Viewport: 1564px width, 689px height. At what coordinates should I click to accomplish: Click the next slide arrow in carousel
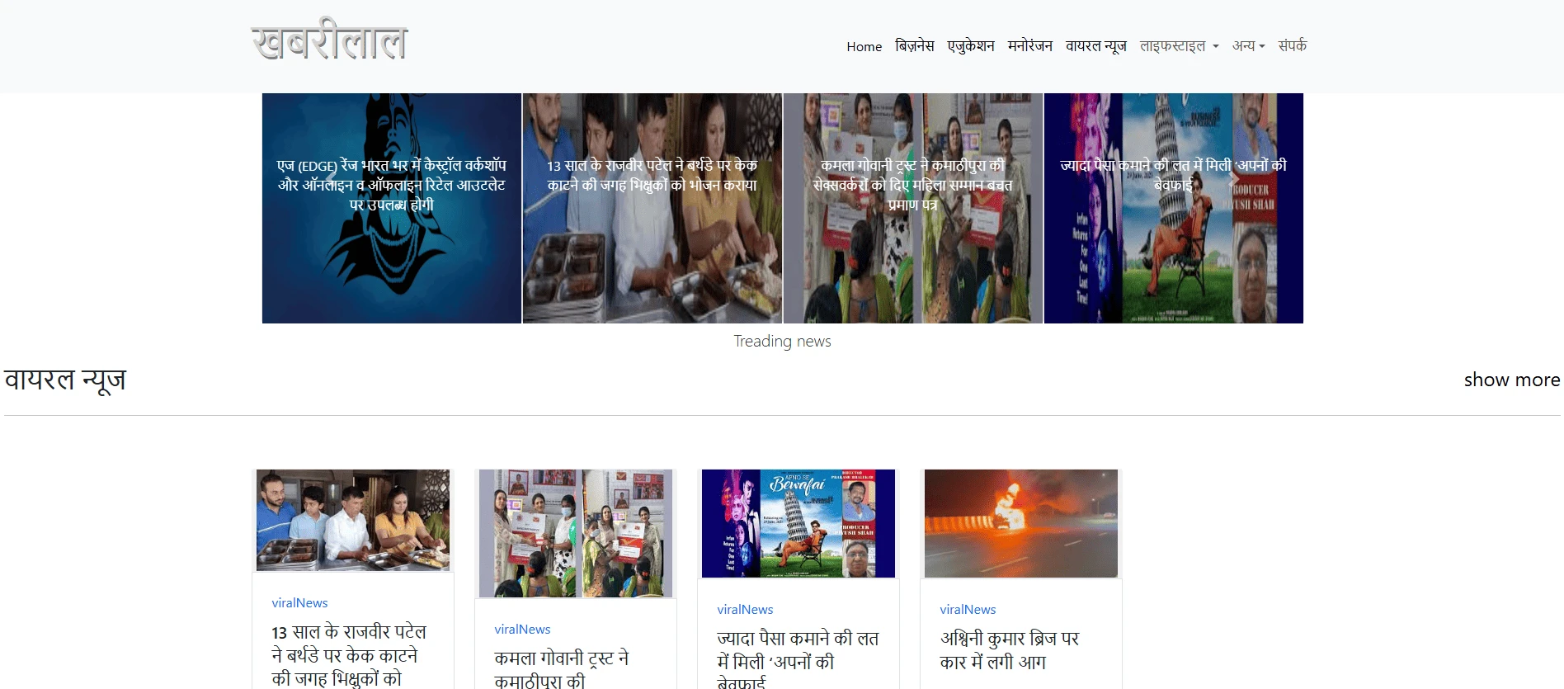point(1235,178)
